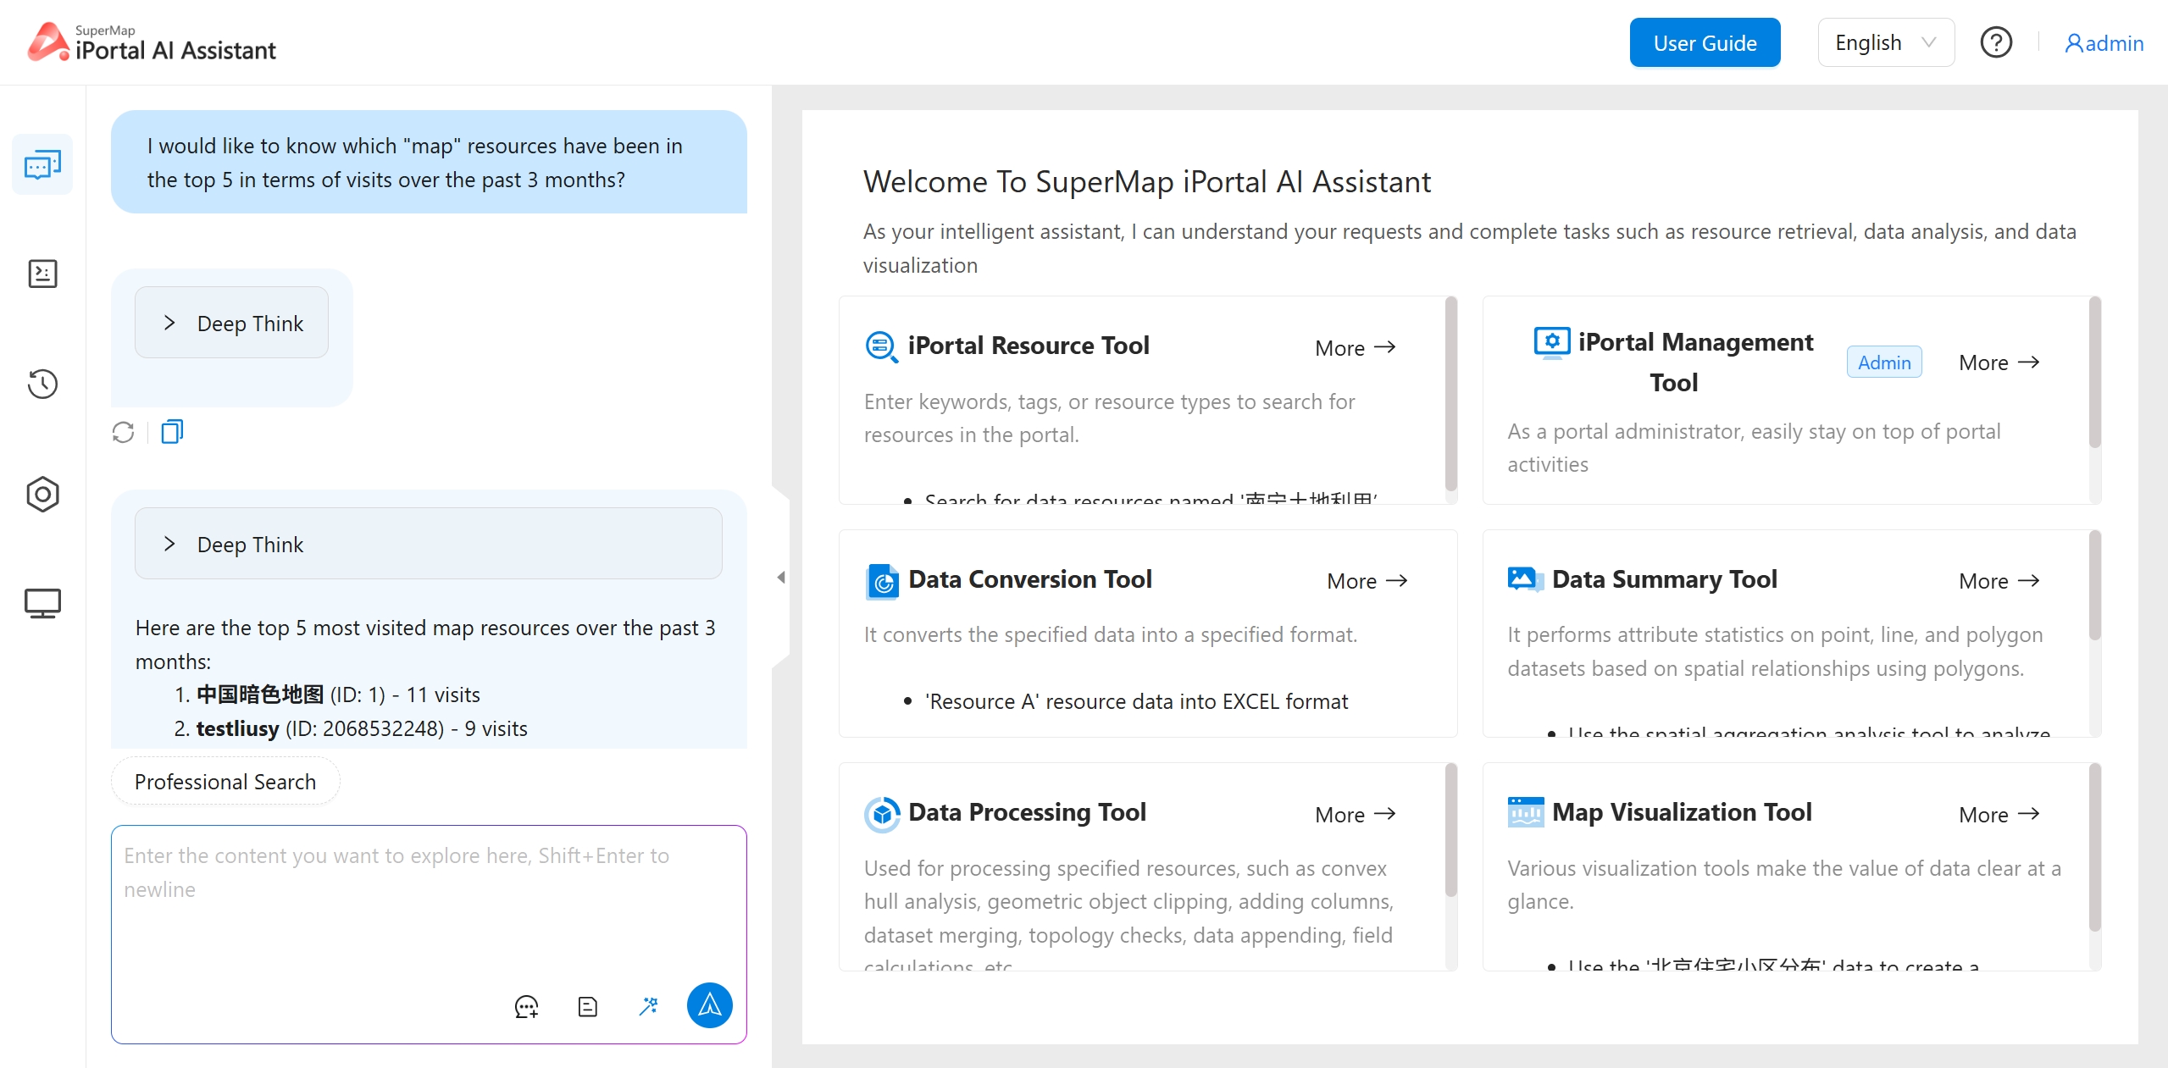Click the Map Visualization Tool icon
Viewport: 2168px width, 1068px height.
[x=1525, y=812]
